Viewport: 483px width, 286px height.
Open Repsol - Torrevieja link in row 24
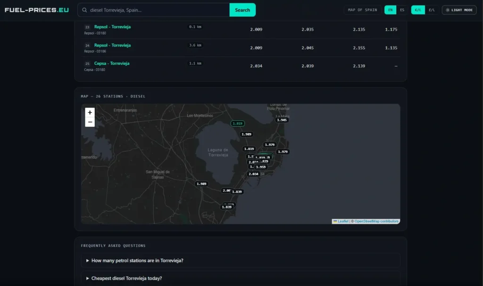(112, 45)
